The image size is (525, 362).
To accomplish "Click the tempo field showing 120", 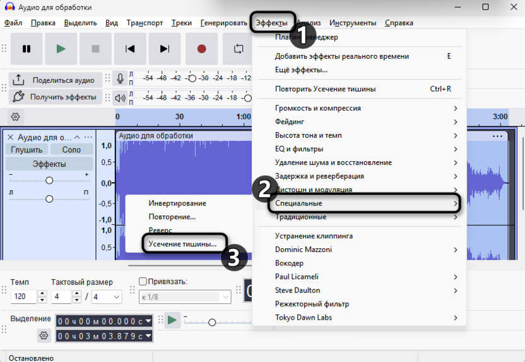I will [24, 297].
